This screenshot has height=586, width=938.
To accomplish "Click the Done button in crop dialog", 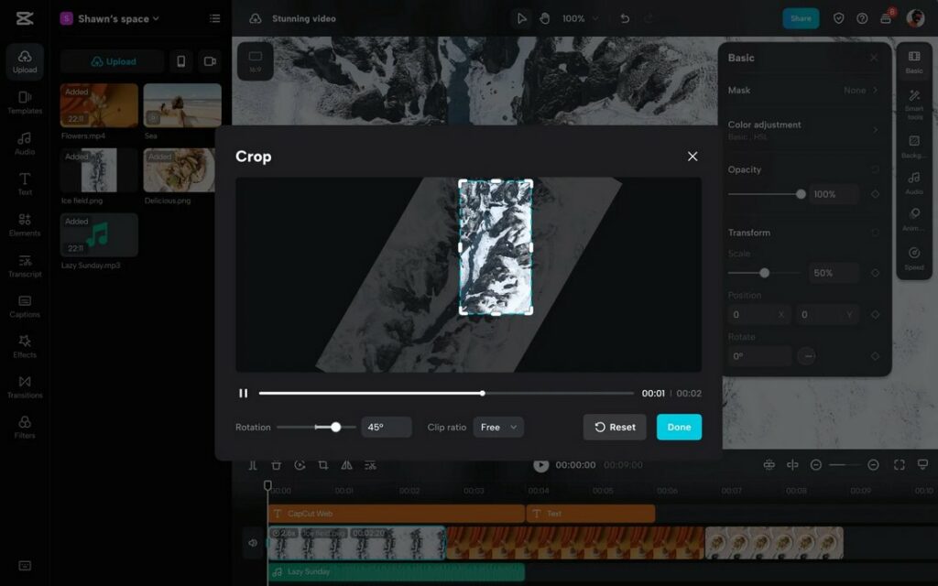I will coord(679,427).
